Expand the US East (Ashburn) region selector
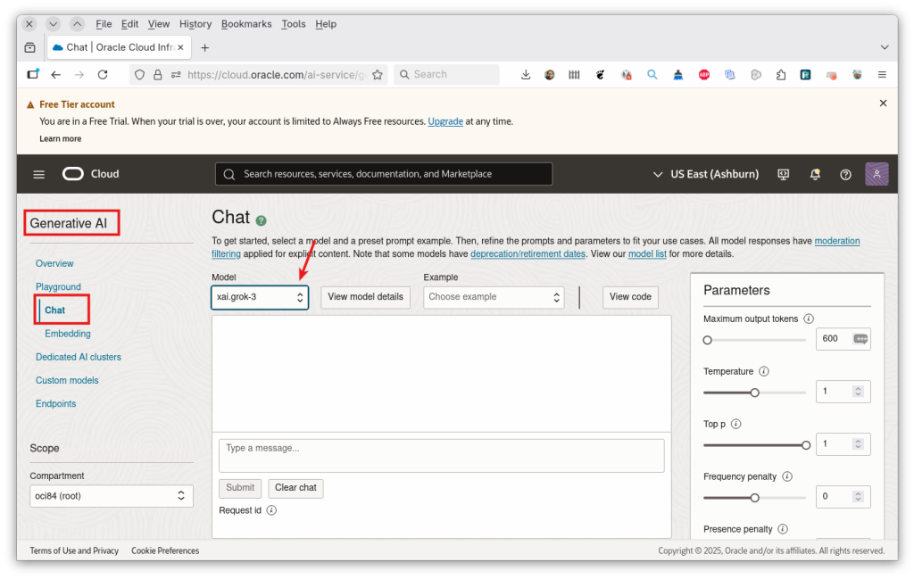The width and height of the screenshot is (914, 579). coord(705,174)
